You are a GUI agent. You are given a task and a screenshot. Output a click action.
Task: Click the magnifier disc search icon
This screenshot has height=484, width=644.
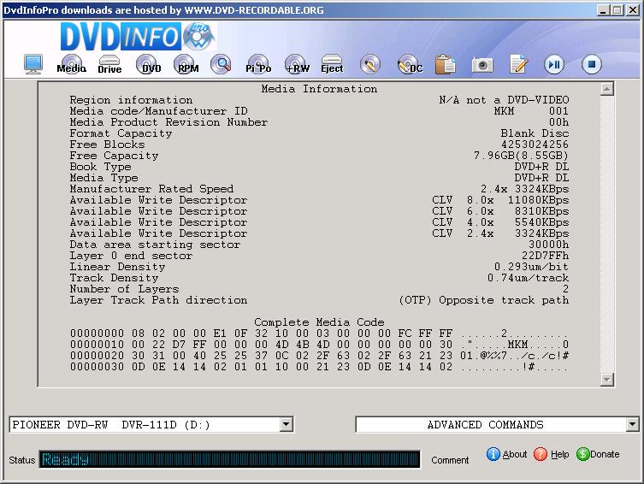click(x=221, y=64)
